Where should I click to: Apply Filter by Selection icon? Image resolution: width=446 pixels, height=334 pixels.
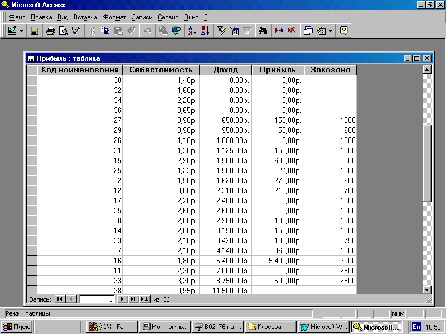pos(221,31)
